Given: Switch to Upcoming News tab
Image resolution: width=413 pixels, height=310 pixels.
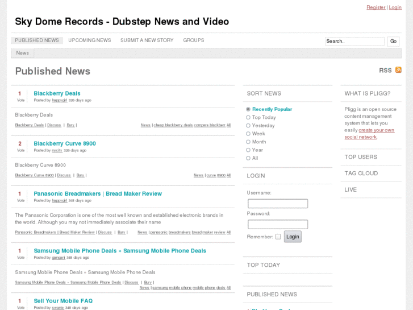Looking at the screenshot, I should (x=90, y=40).
